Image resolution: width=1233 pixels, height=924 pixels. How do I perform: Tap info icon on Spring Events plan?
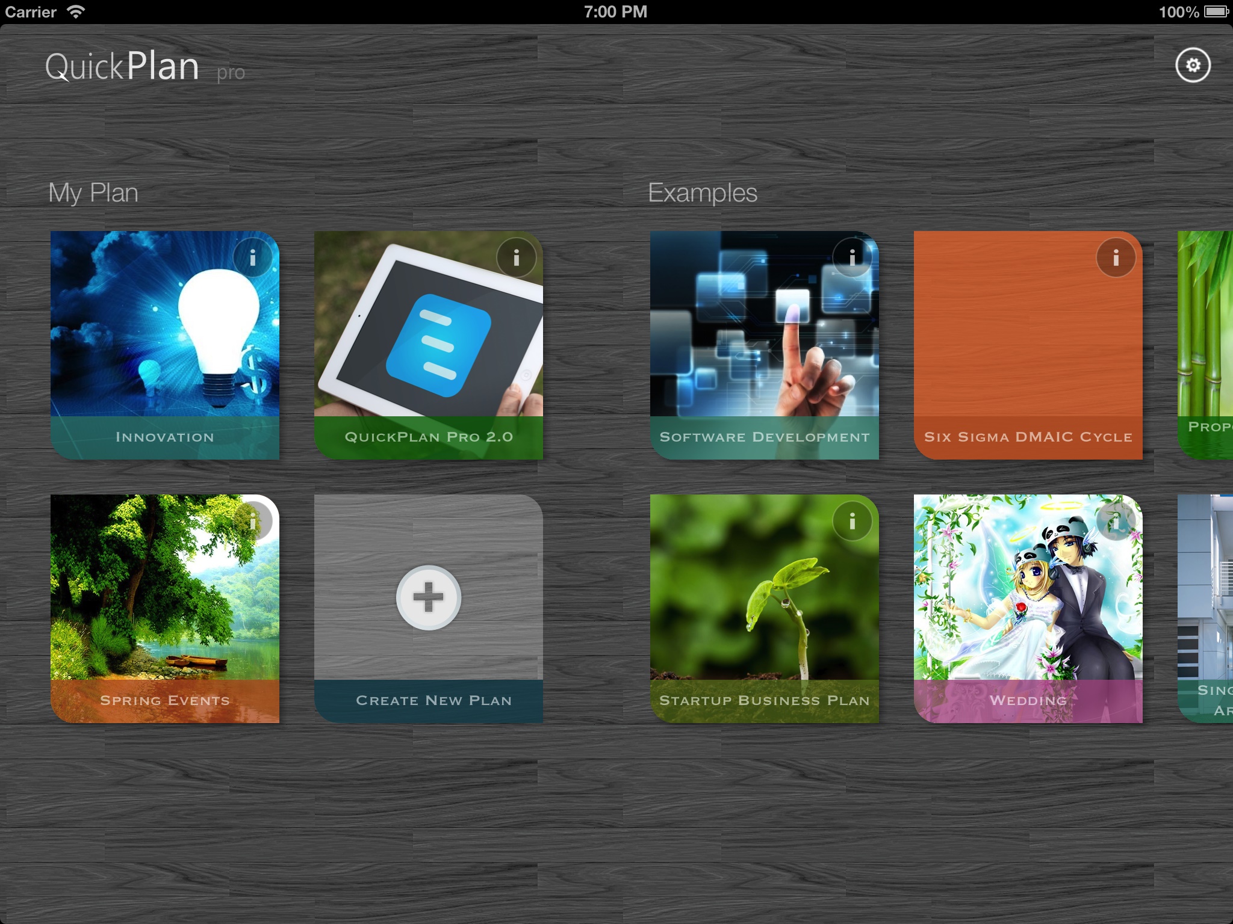[x=253, y=521]
